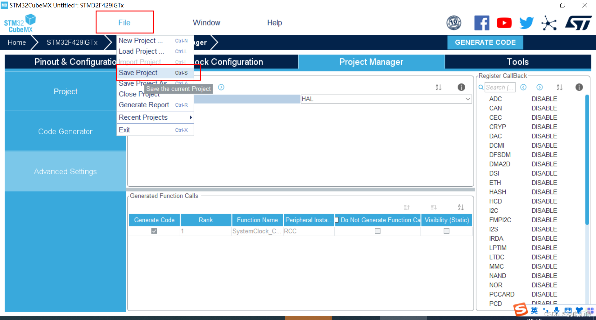The height and width of the screenshot is (320, 596).
Task: Change LTDC callback DISABLE value
Action: tap(544, 257)
